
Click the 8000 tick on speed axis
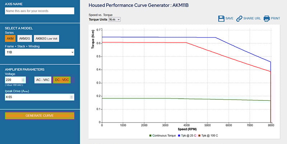271,125
